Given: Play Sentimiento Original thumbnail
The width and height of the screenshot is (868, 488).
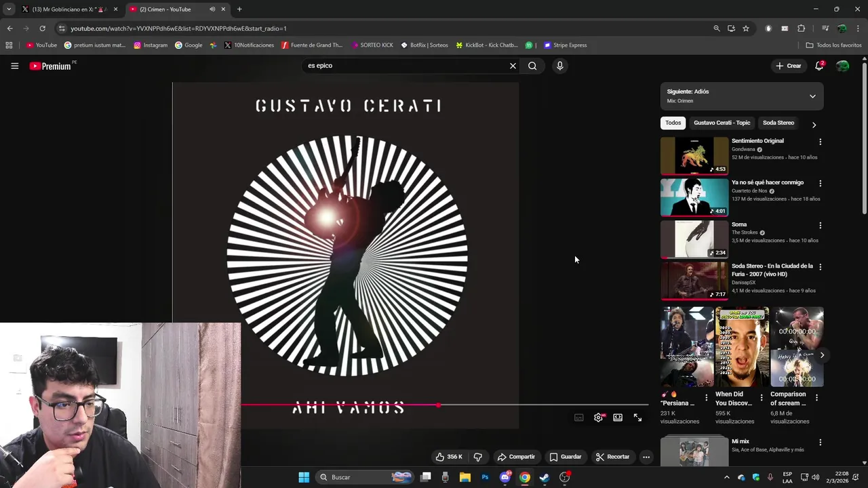Looking at the screenshot, I should (x=694, y=156).
